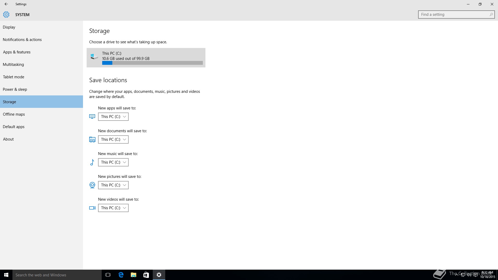
Task: Click the C: drive usage bar
Action: pyautogui.click(x=152, y=63)
